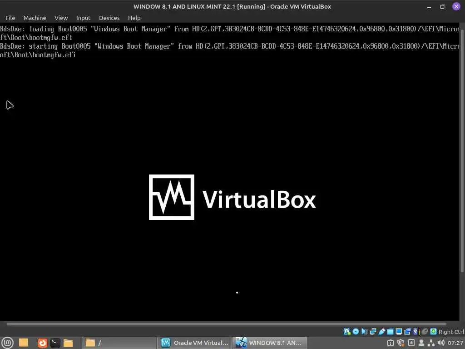Open the View menu

(x=61, y=18)
